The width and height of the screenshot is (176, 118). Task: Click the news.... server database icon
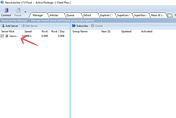click(x=7, y=36)
